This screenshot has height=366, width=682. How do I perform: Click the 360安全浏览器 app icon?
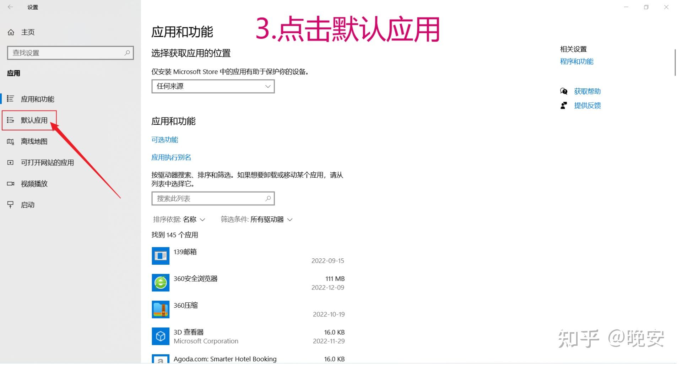coord(160,282)
